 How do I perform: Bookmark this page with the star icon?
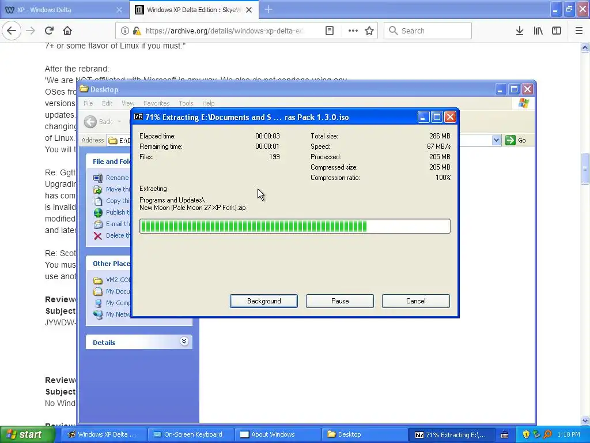pos(369,31)
